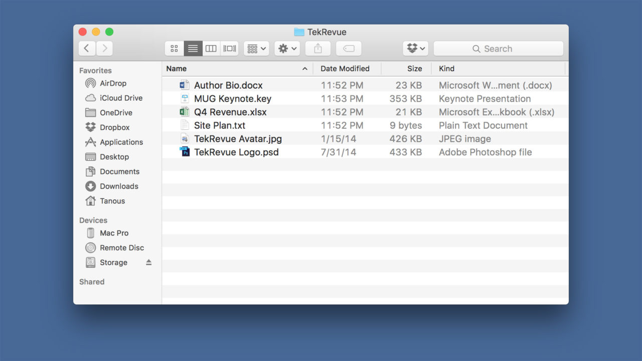Close the TekRevue Finder window

83,32
